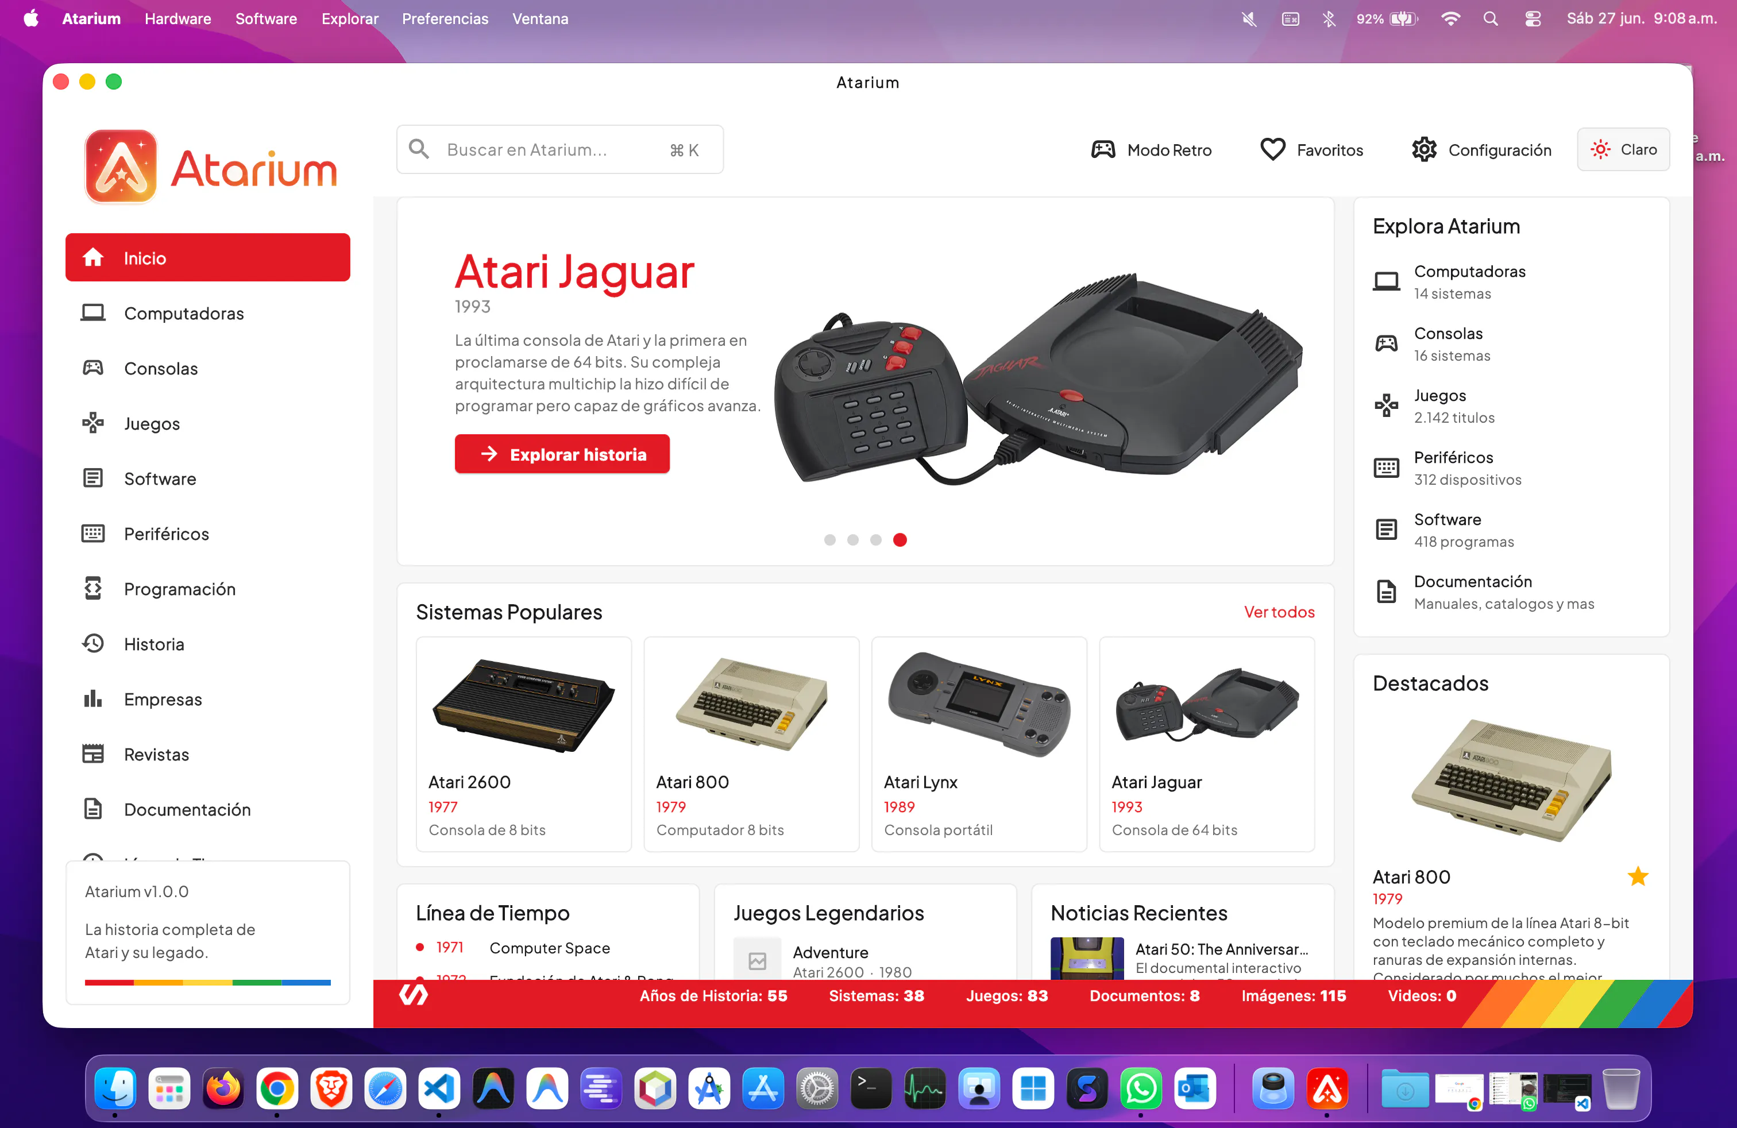Open Software 418 programas in Explora Atarium
The width and height of the screenshot is (1737, 1128).
(1511, 530)
